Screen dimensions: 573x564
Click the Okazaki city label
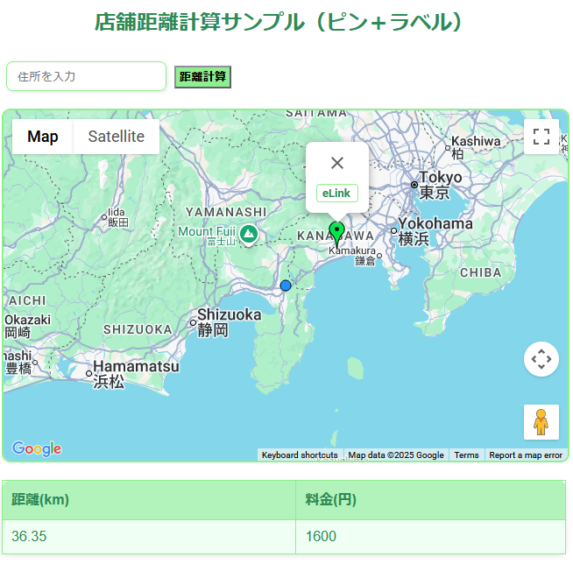tap(27, 326)
